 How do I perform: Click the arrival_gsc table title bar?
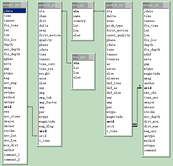click(x=49, y=5)
